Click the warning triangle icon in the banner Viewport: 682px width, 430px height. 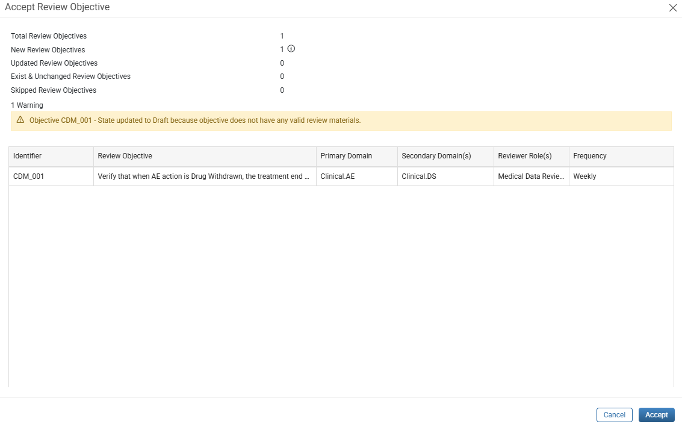point(20,120)
